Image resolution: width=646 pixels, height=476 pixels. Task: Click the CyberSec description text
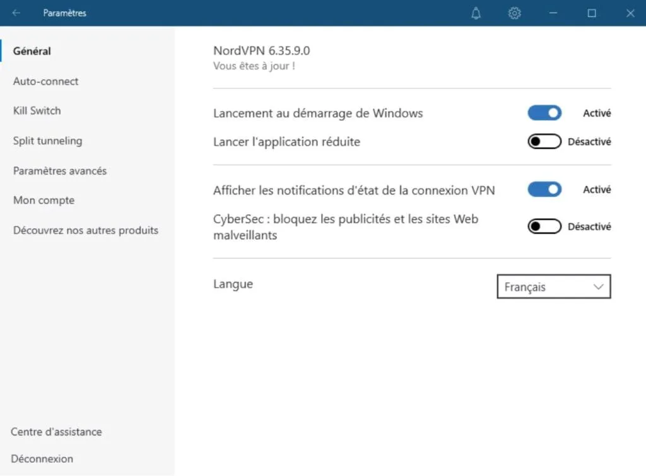pyautogui.click(x=346, y=227)
